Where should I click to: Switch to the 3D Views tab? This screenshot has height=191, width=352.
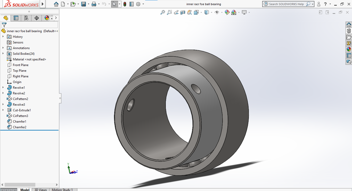(x=40, y=190)
